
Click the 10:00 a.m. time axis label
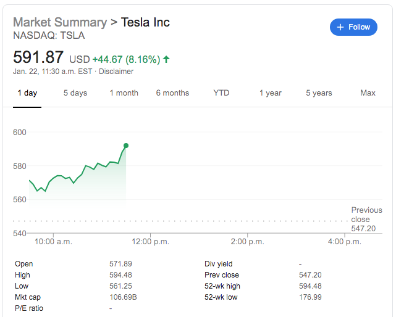[x=54, y=242]
